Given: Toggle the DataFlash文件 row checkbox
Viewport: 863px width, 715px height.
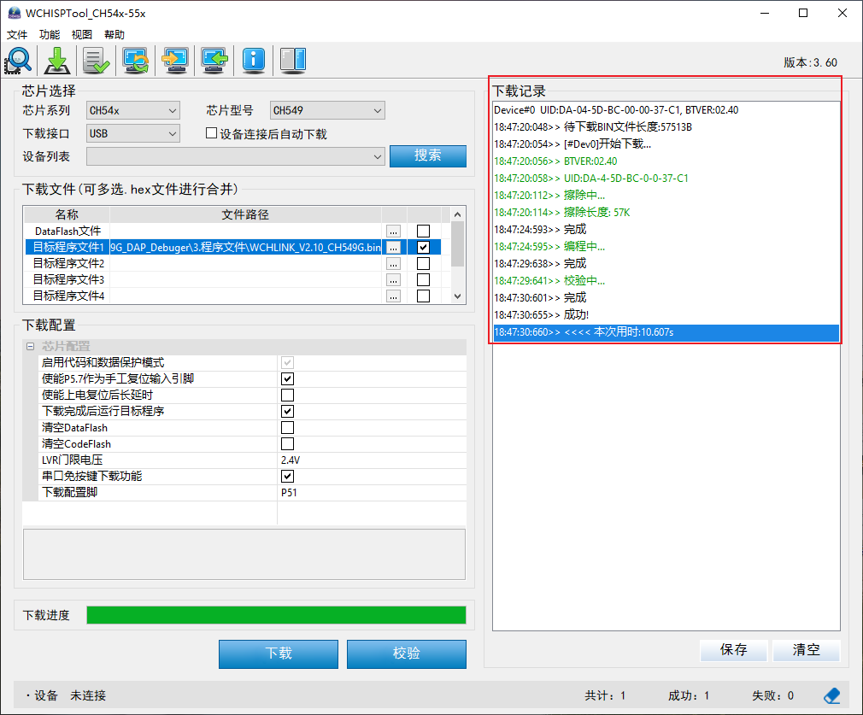Looking at the screenshot, I should (x=423, y=231).
